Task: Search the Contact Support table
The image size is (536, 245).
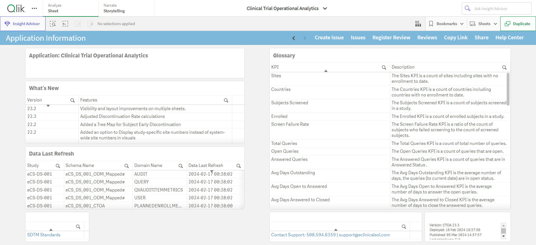Action: point(404,227)
